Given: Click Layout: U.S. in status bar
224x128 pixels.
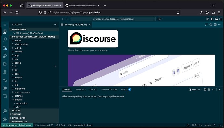Looking at the screenshot, I should pyautogui.click(x=210, y=125).
